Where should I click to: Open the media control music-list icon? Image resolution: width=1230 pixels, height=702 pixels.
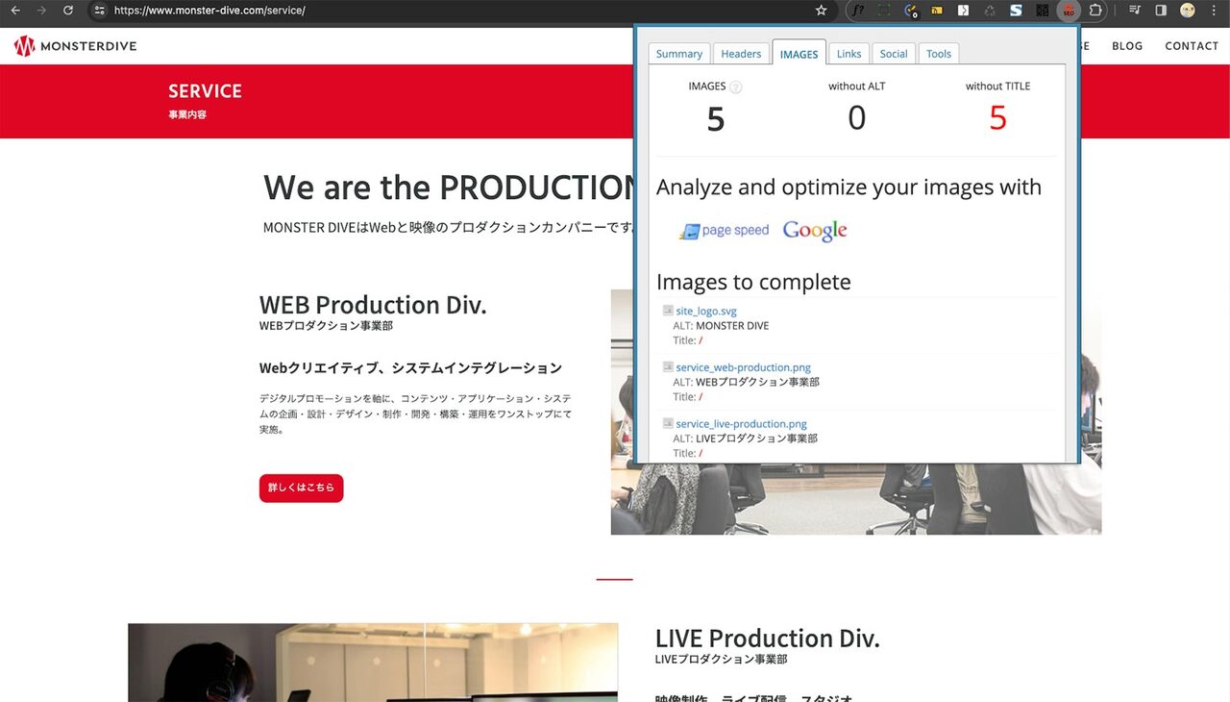1135,11
